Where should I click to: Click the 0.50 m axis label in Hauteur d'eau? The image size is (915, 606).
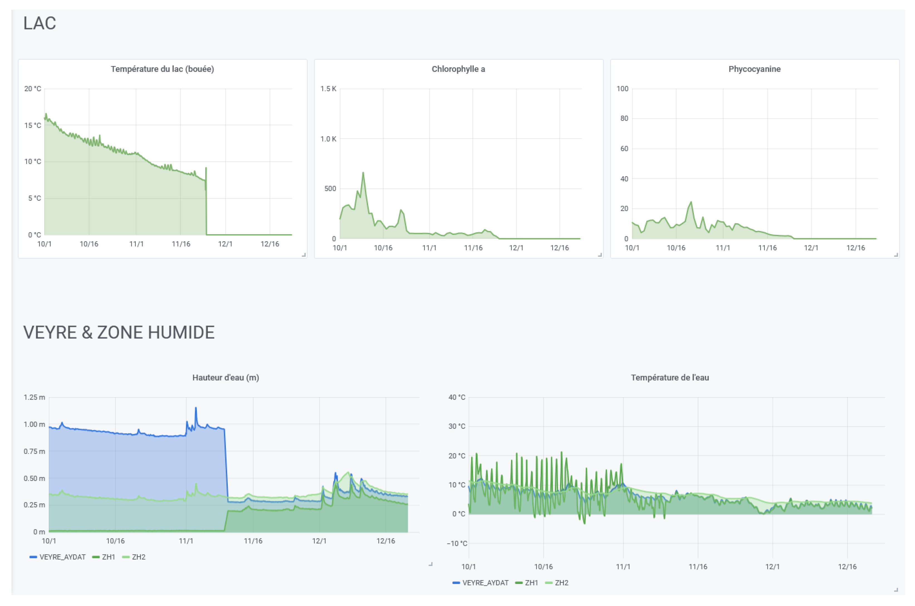click(x=34, y=478)
